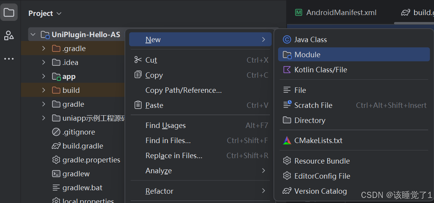Open the Resource Manager sidebar icon
This screenshot has width=434, height=203.
[x=9, y=36]
